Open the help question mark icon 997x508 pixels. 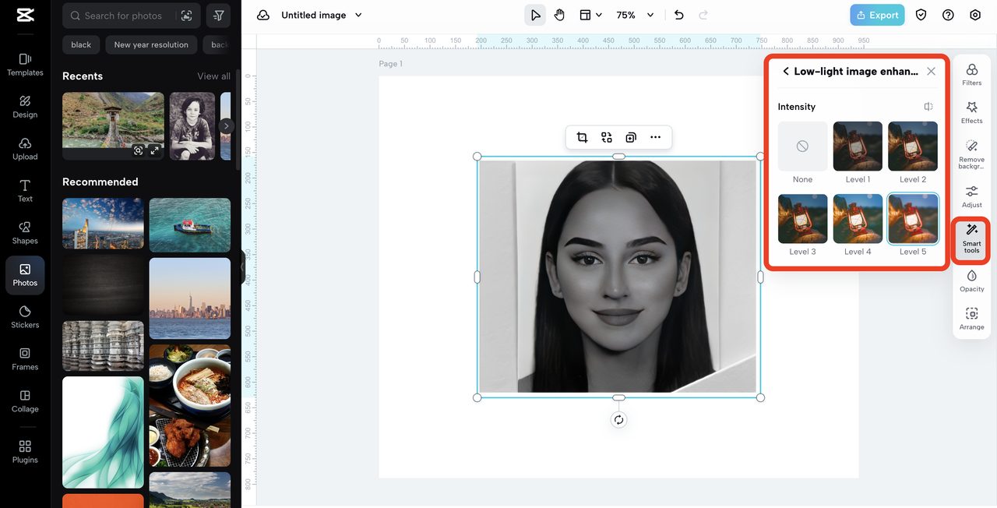pyautogui.click(x=948, y=15)
